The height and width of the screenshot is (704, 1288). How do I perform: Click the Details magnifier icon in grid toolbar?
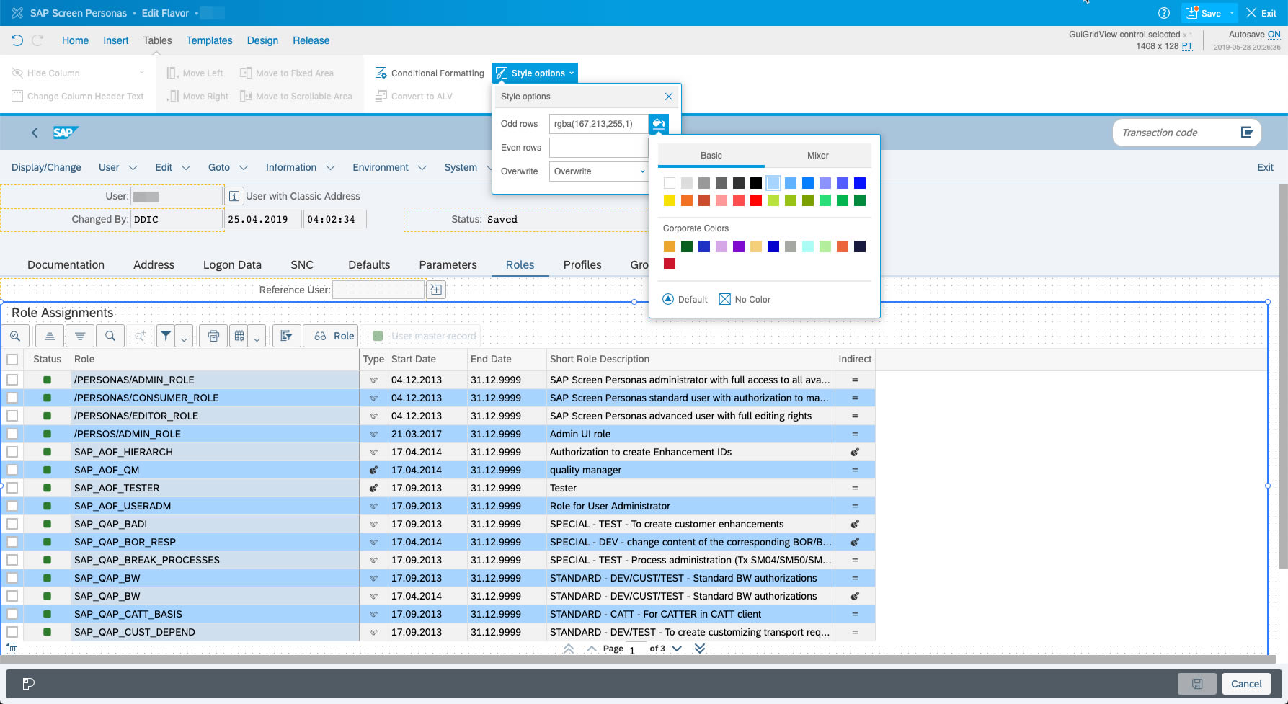(x=15, y=336)
